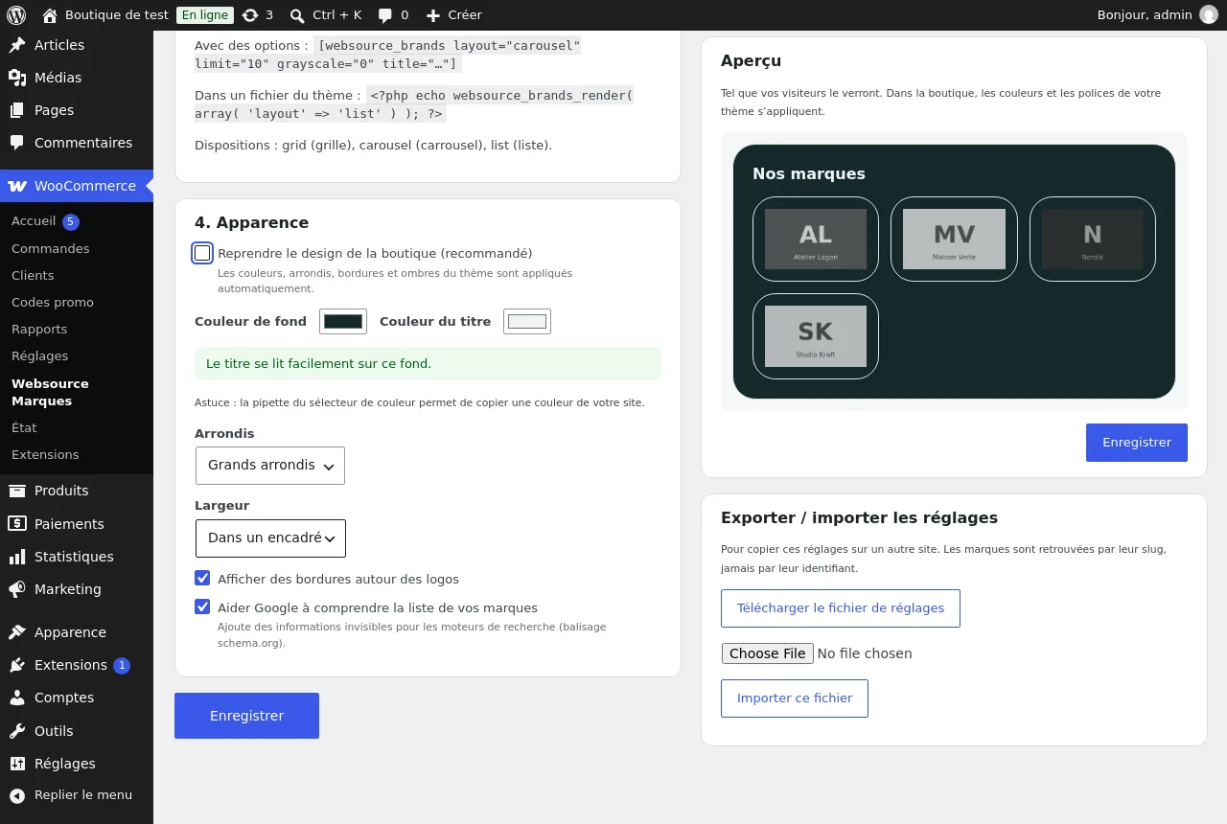Click the Outils wrench icon
This screenshot has width=1227, height=824.
[17, 731]
